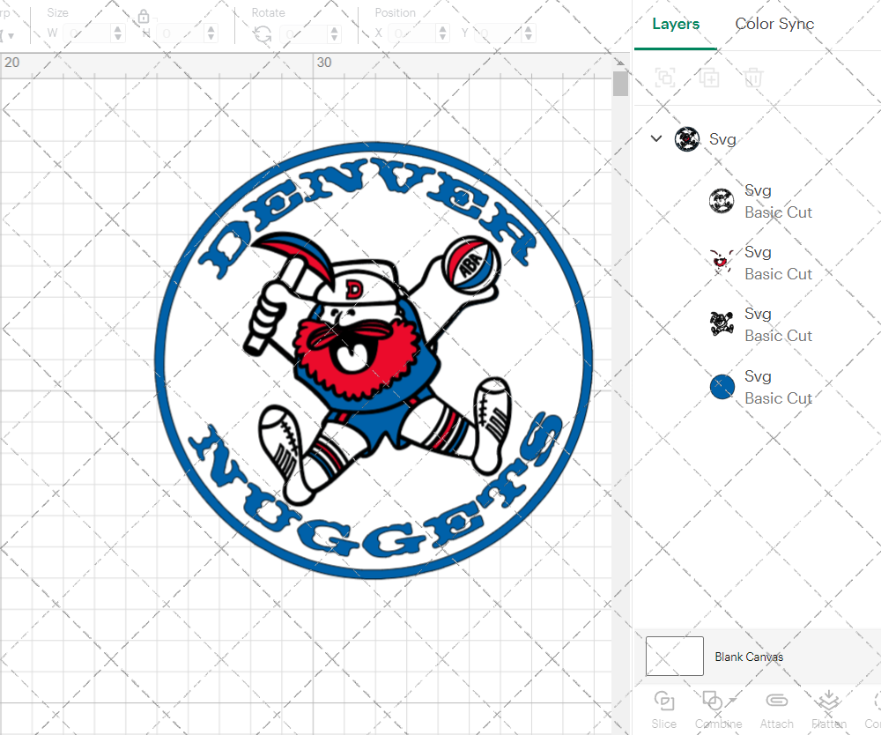The image size is (881, 735).
Task: Select the top-level Svg group thumbnail
Action: point(686,138)
